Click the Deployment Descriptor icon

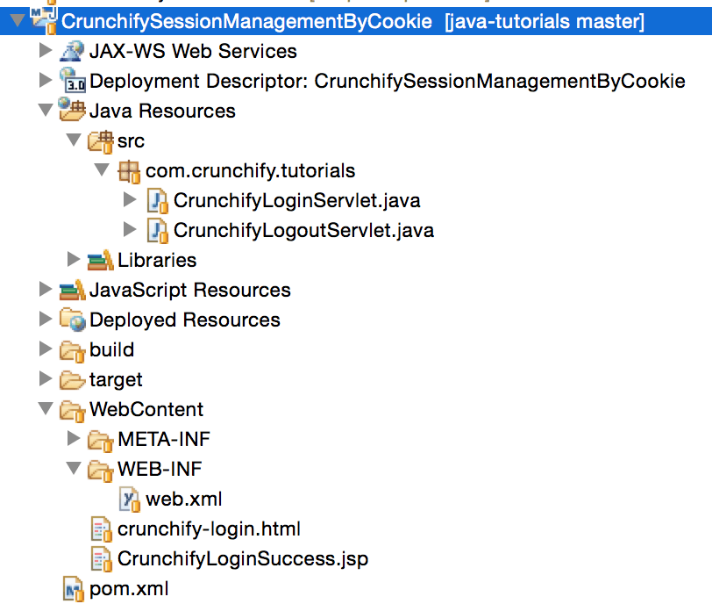pyautogui.click(x=73, y=82)
